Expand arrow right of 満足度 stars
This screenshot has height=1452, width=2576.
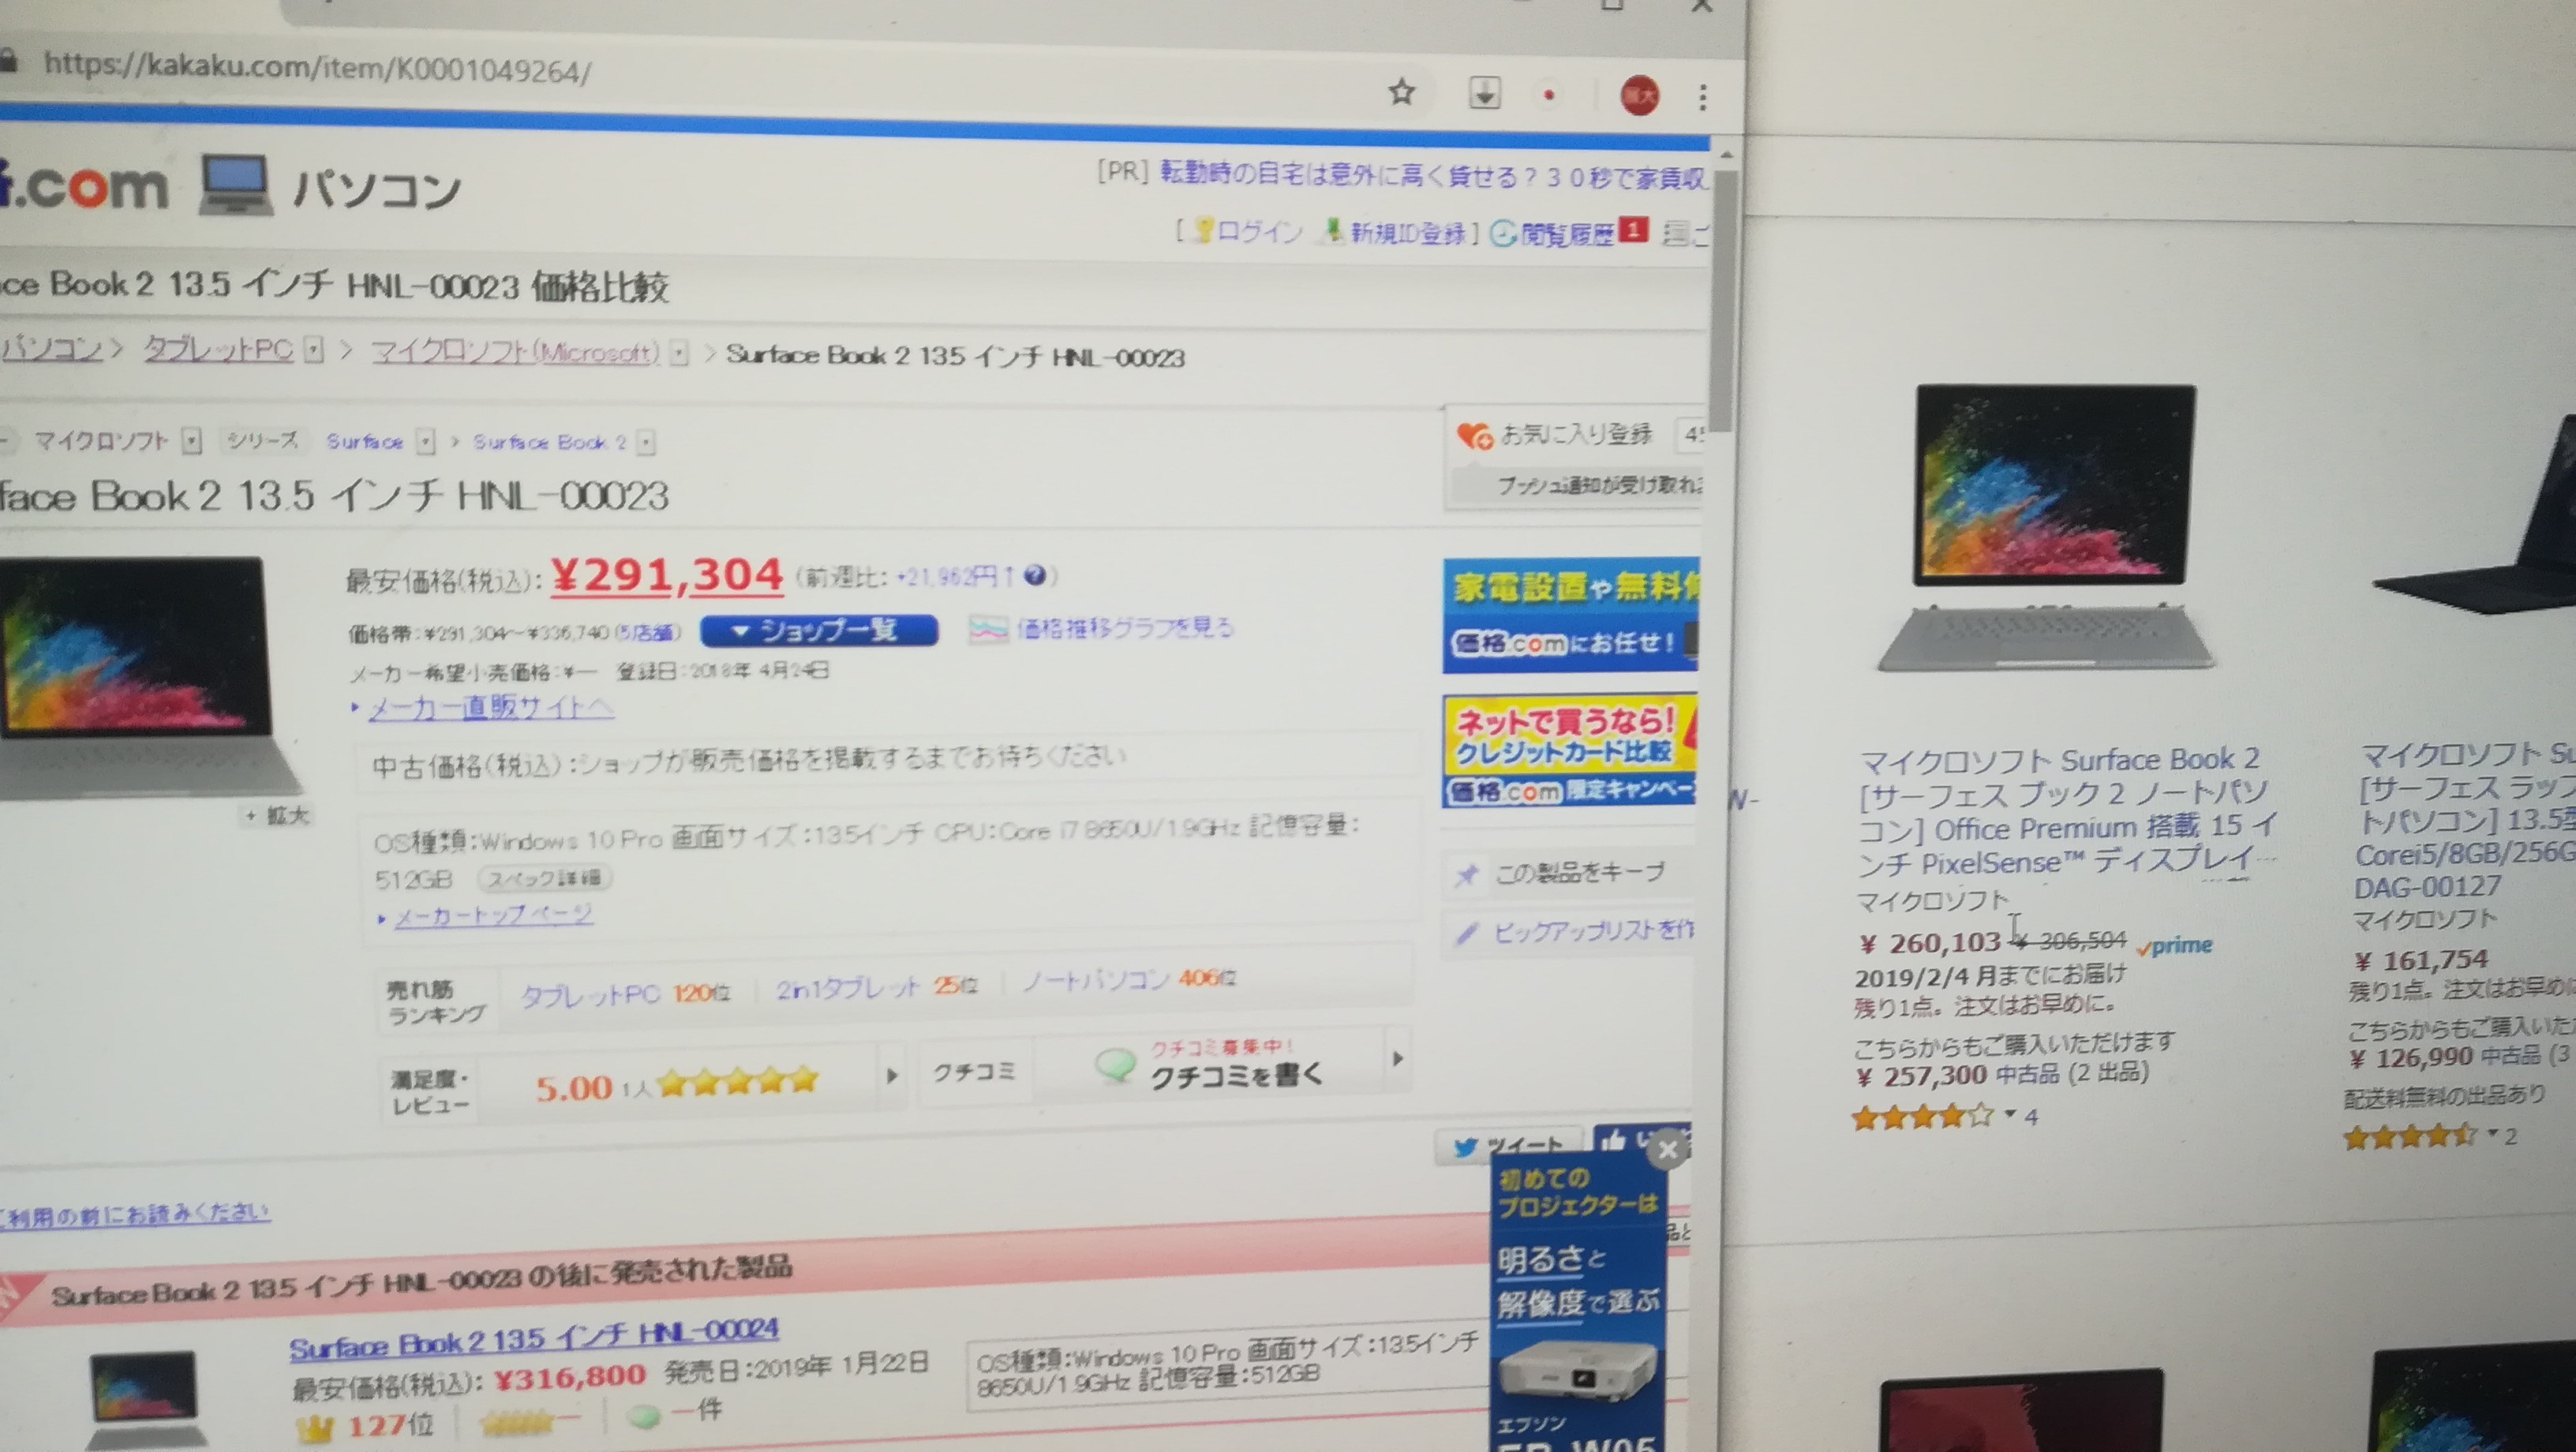tap(891, 1076)
